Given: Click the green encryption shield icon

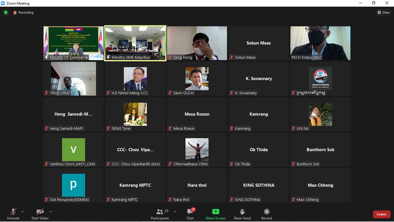Looking at the screenshot, I should [6, 12].
